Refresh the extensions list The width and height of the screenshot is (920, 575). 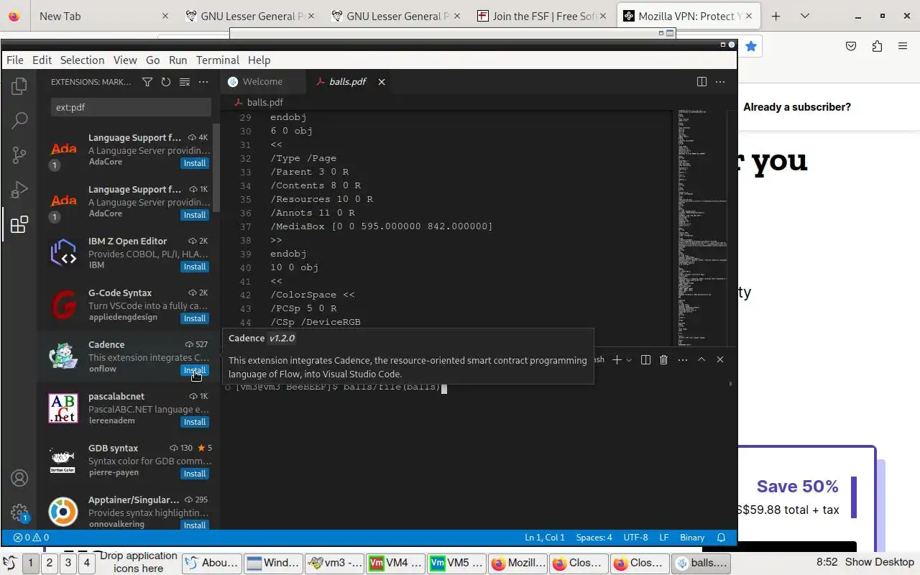pyautogui.click(x=166, y=82)
